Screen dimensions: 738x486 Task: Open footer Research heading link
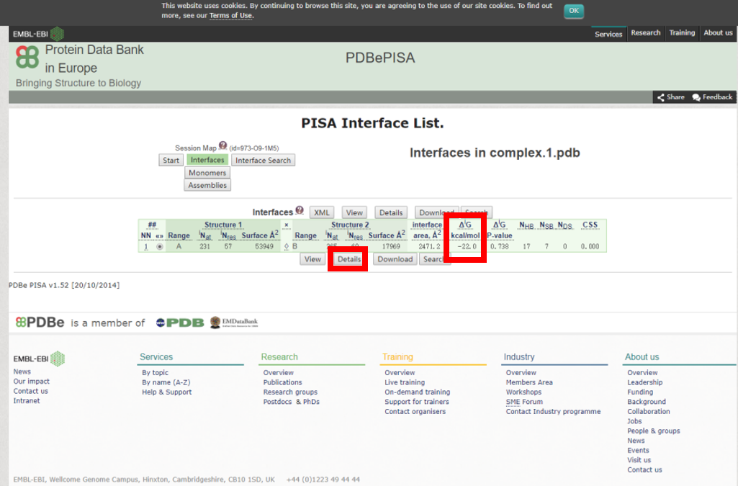(279, 357)
